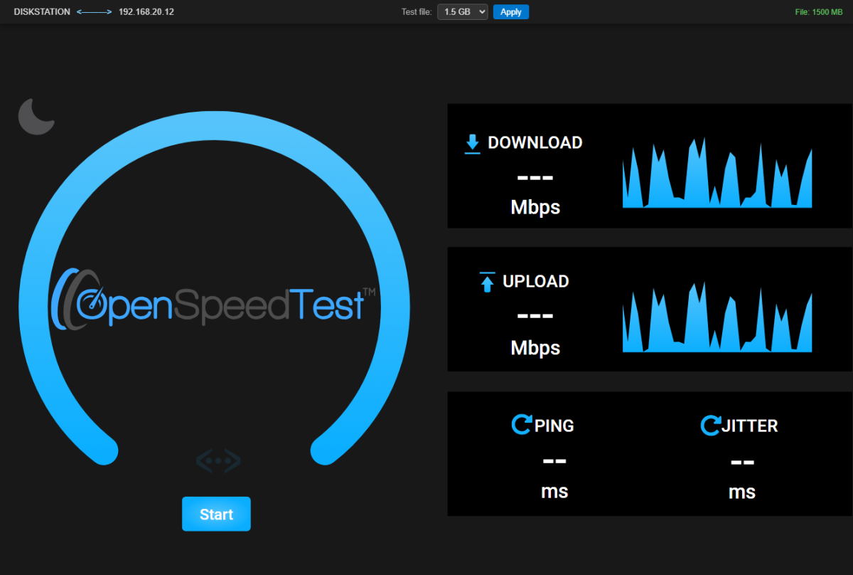The height and width of the screenshot is (575, 853).
Task: Click the 192.168.20.12 IP address
Action: [x=146, y=12]
